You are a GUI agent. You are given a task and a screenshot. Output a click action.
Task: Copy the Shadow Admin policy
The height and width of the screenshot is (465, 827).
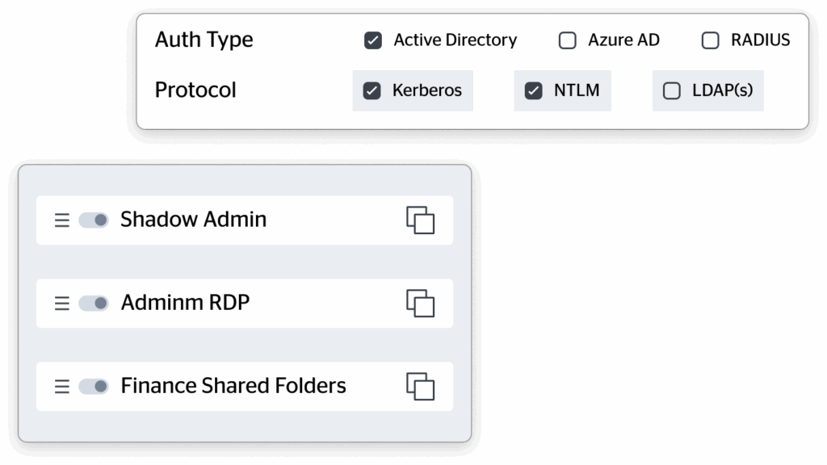(x=420, y=220)
